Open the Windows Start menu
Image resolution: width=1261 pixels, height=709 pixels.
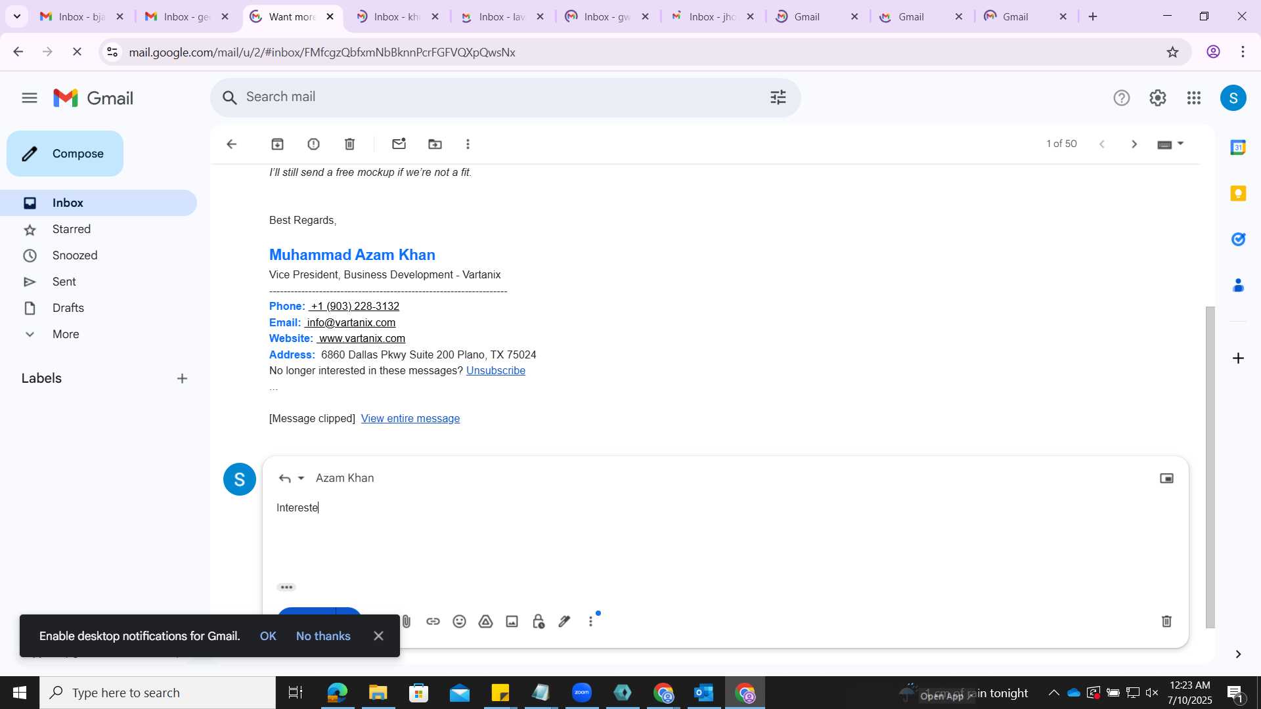pyautogui.click(x=19, y=693)
